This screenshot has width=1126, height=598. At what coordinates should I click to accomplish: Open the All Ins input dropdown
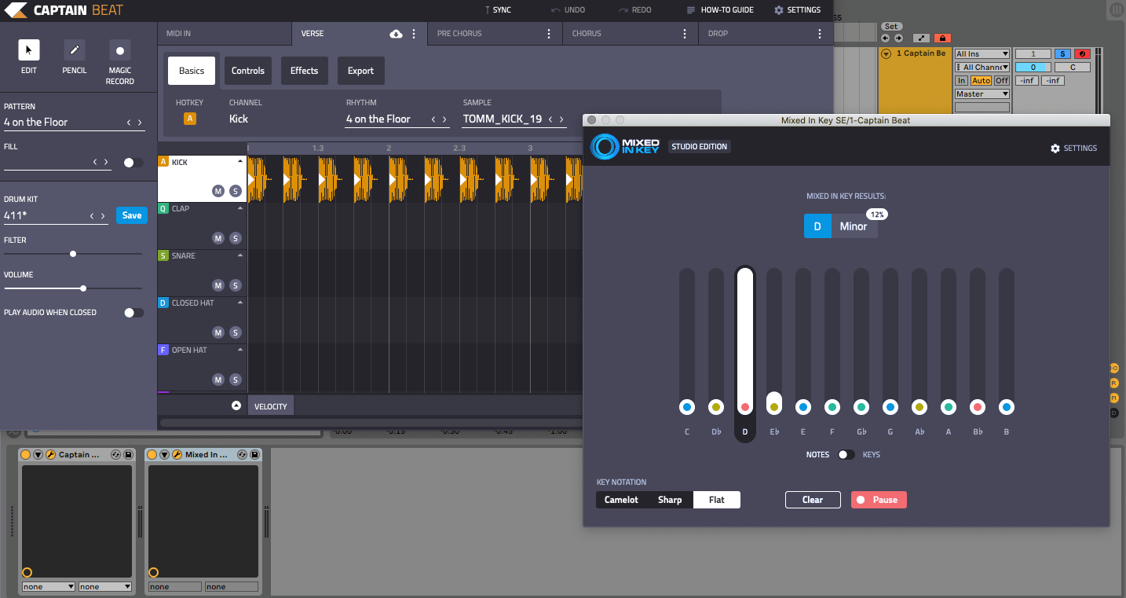pyautogui.click(x=982, y=54)
